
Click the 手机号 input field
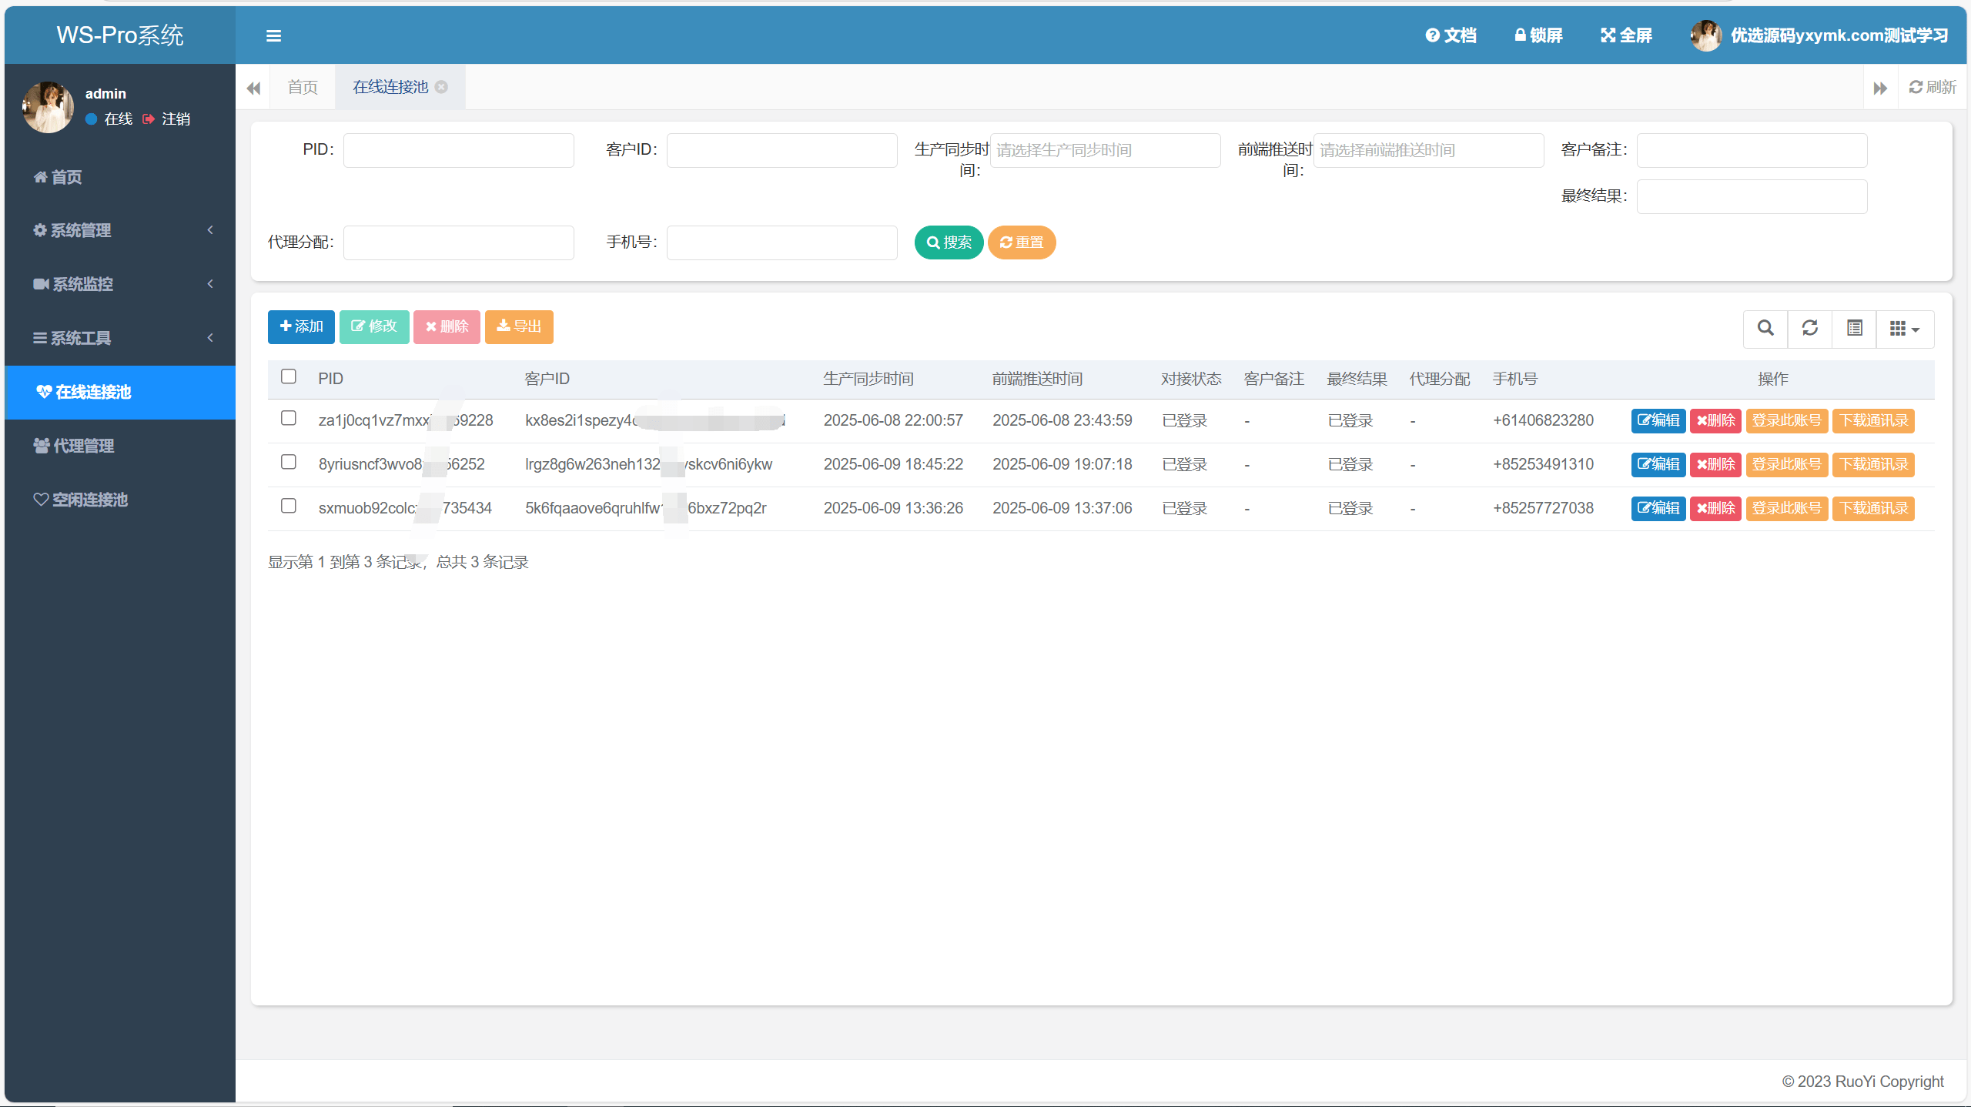click(x=781, y=242)
